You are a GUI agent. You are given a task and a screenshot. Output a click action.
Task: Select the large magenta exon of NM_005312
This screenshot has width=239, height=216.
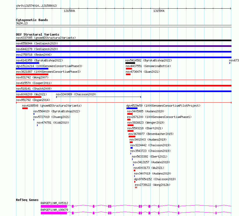[54, 206]
